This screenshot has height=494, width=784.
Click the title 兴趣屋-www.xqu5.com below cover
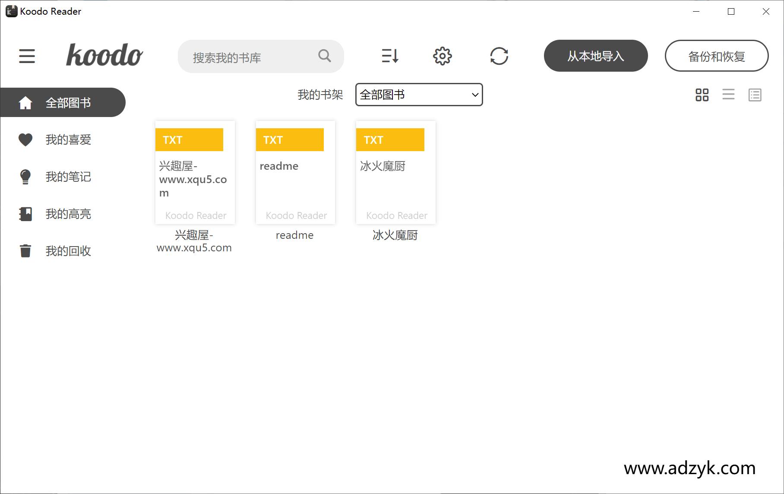(x=194, y=241)
